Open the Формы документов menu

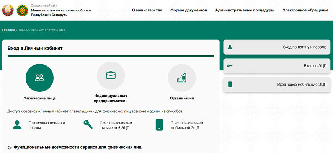click(x=189, y=10)
